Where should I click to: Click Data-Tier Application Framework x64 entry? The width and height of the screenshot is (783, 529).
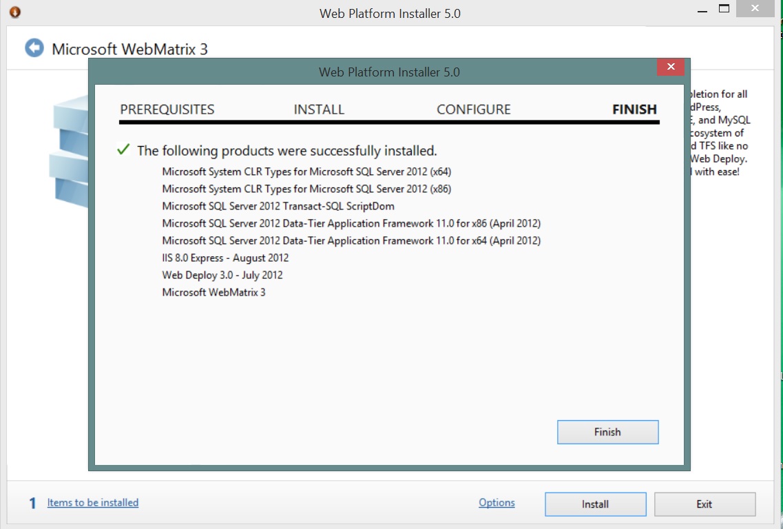[x=351, y=241]
